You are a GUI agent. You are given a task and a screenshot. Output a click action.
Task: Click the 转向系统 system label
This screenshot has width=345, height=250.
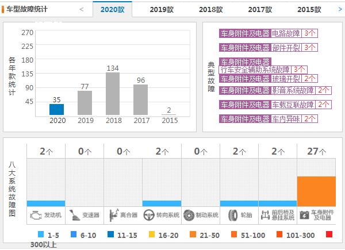tap(168, 215)
